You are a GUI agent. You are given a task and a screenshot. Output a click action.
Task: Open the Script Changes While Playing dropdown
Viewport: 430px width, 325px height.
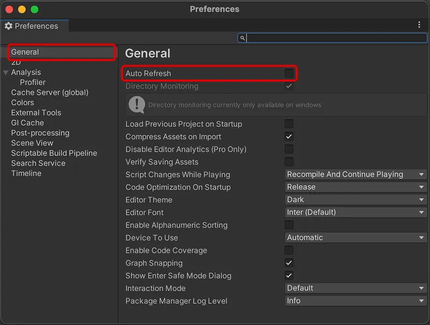coord(356,174)
